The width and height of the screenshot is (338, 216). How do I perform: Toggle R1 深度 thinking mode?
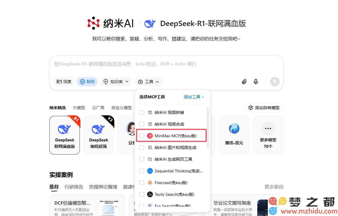[64, 82]
